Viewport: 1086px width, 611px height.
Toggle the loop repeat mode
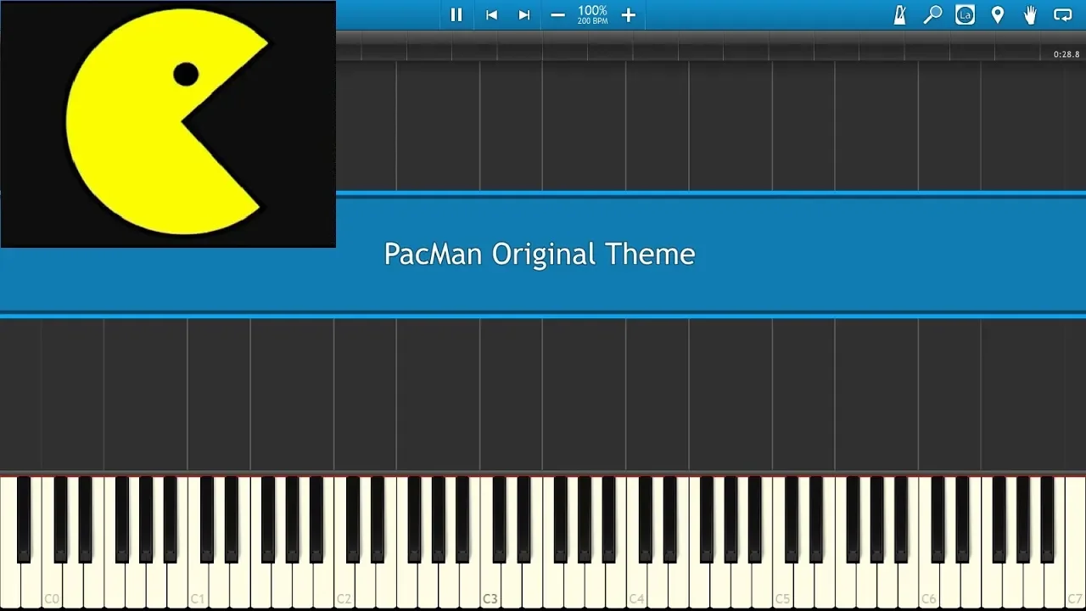[1062, 14]
